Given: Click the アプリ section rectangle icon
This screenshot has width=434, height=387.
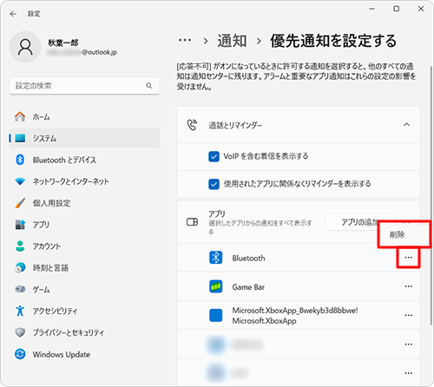Looking at the screenshot, I should coord(192,222).
